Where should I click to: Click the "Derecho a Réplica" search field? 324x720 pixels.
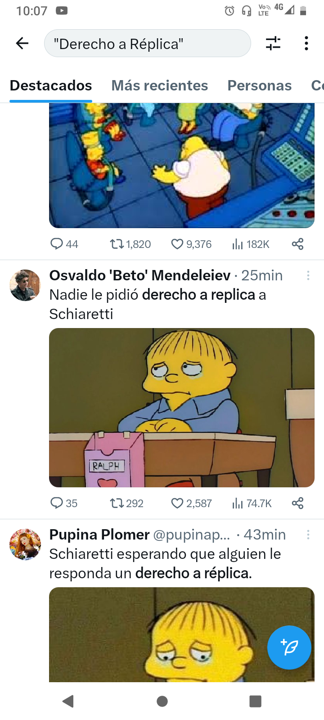(x=147, y=44)
